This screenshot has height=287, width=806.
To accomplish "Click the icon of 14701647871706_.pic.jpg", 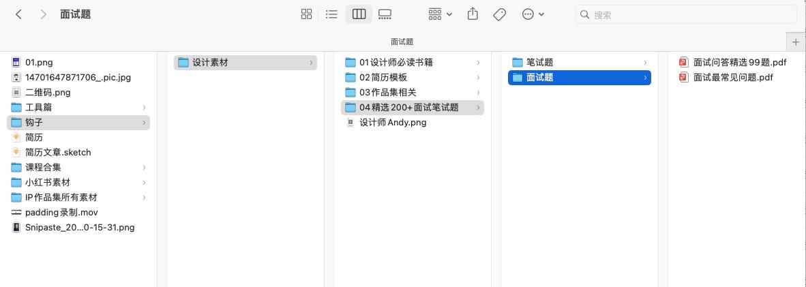I will [16, 78].
